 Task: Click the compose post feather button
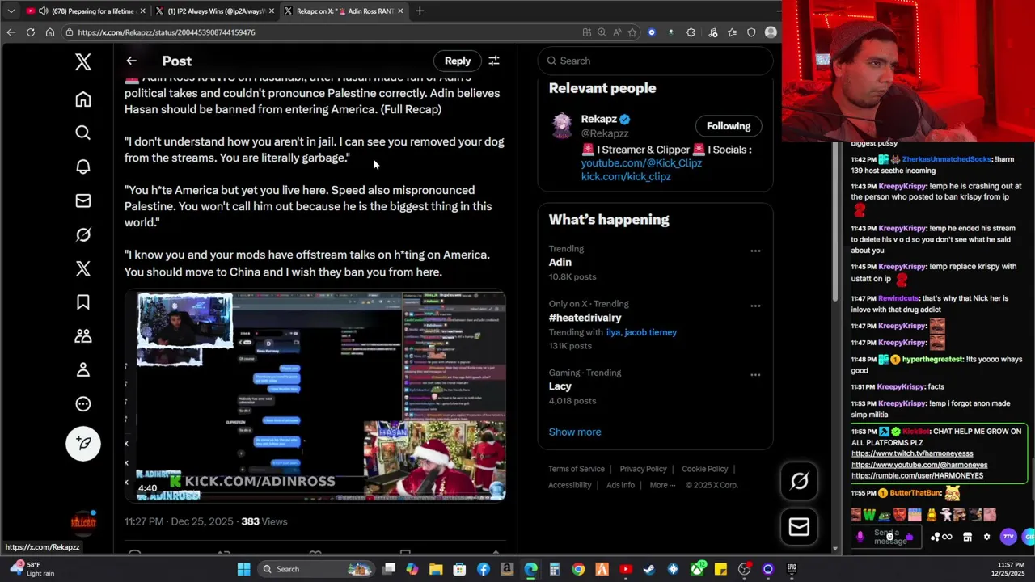point(83,443)
